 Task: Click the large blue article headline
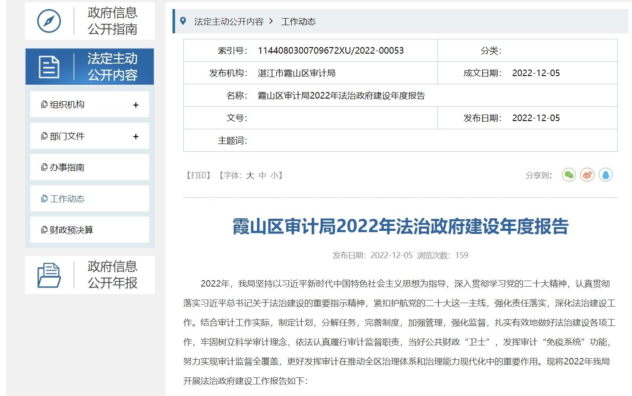pyautogui.click(x=400, y=226)
